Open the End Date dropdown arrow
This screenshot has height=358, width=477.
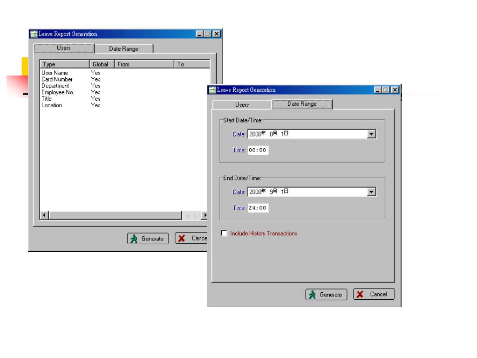tap(371, 192)
